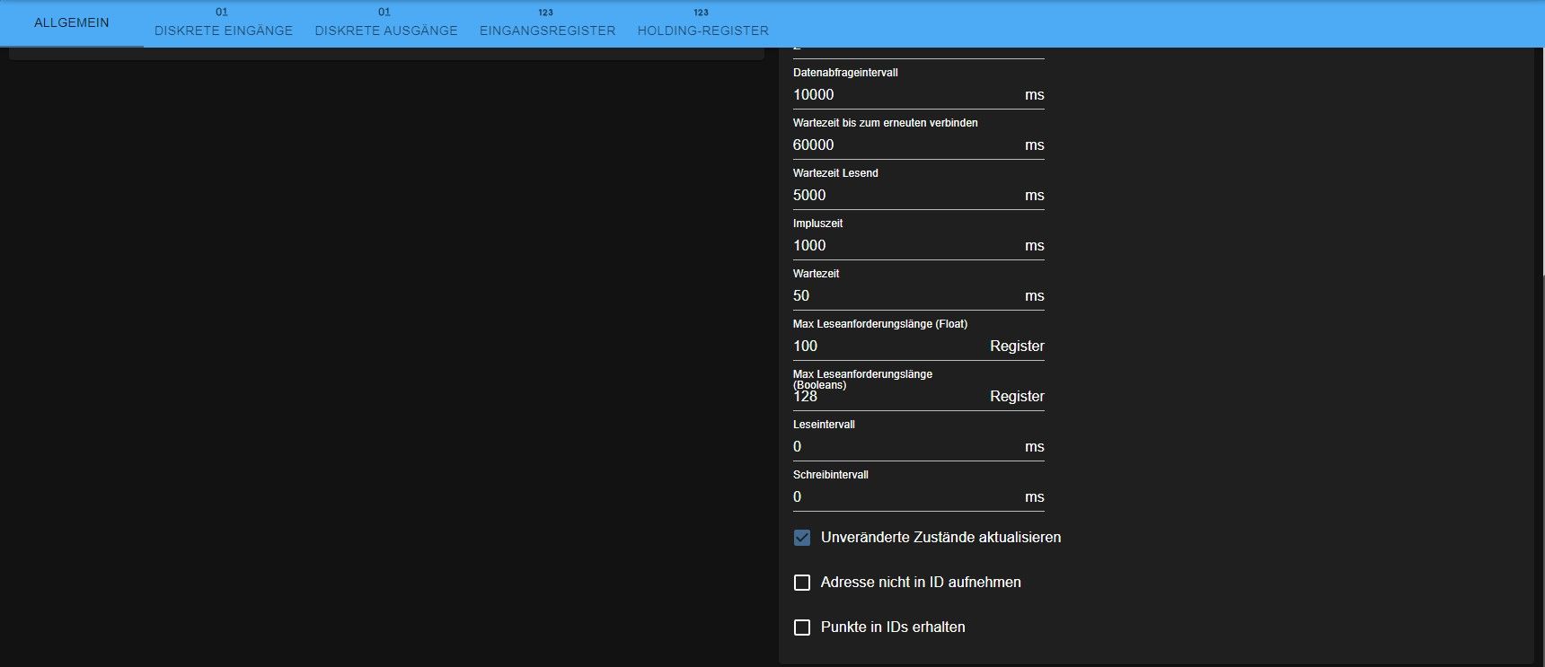Click the Datenabfrageintervall label
1545x667 pixels.
845,73
